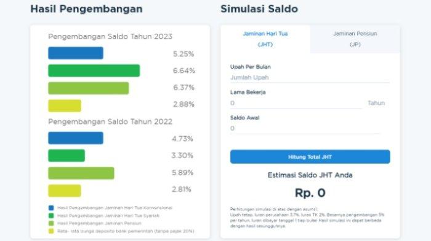Select the 2023 blue 5.25% bar
This screenshot has height=241, width=431.
click(x=76, y=53)
